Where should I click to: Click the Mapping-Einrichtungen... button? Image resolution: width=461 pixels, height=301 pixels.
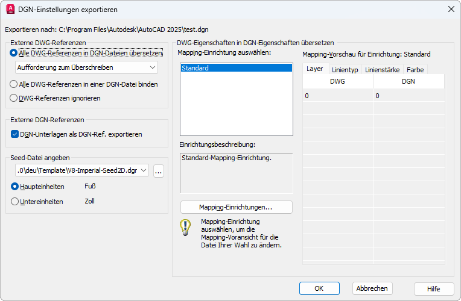(236, 207)
